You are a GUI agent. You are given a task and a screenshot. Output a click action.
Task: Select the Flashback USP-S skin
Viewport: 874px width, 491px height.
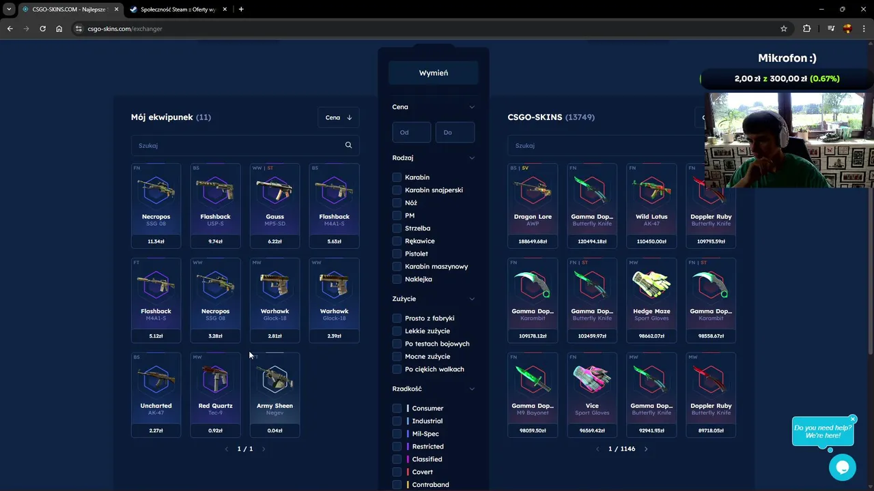click(x=216, y=205)
